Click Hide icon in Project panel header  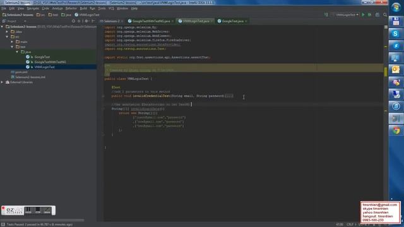93,21
